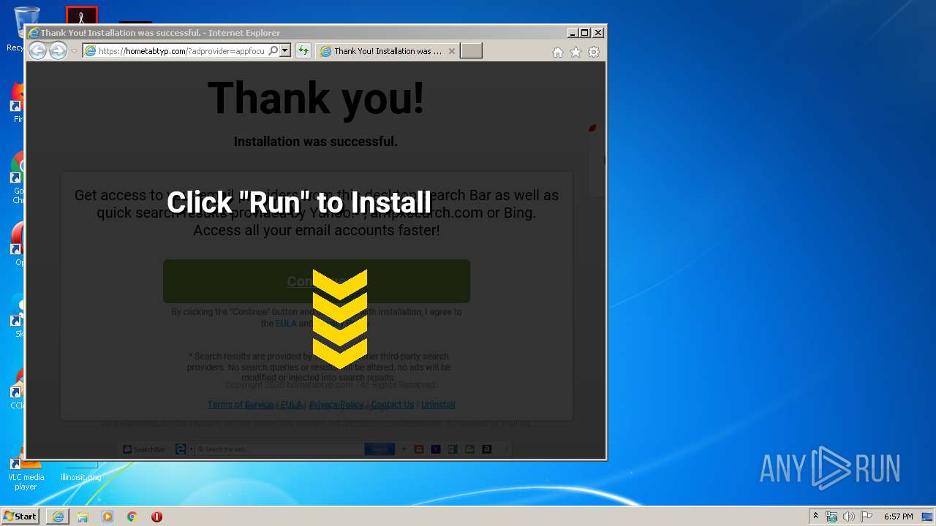Click the green Continue button
The height and width of the screenshot is (526, 936).
pyautogui.click(x=317, y=281)
